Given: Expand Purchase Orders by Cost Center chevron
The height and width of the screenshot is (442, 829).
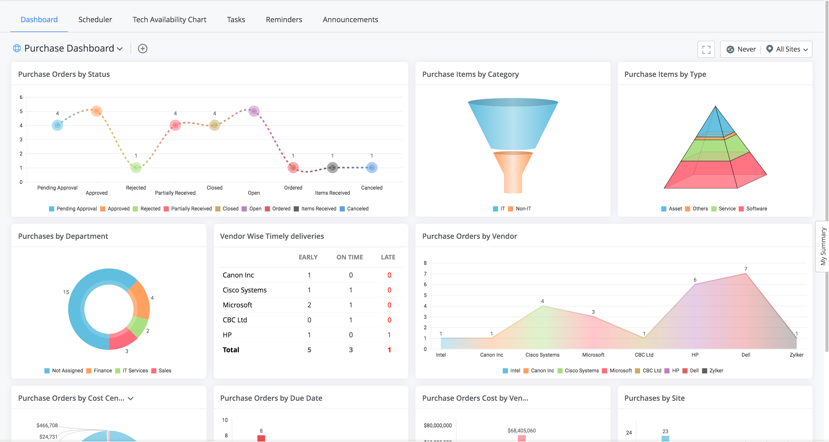Looking at the screenshot, I should click(131, 398).
